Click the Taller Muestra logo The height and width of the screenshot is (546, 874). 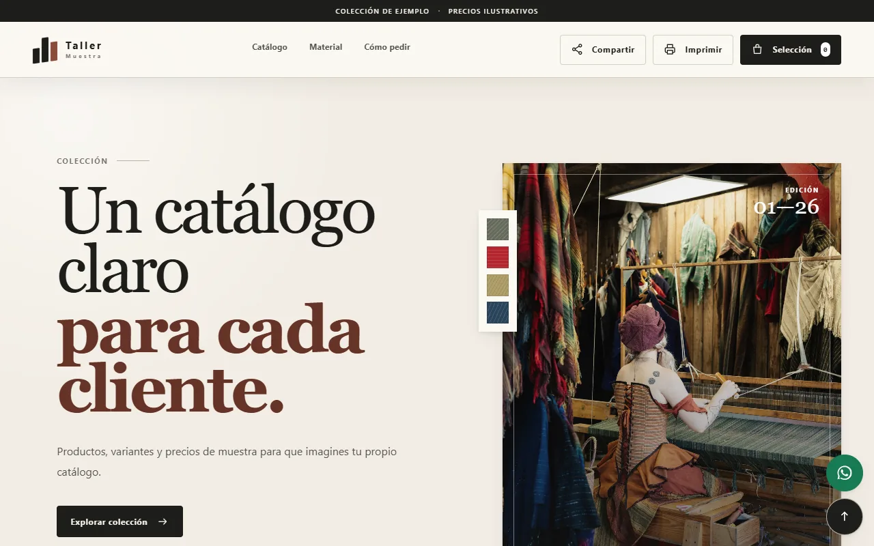tap(67, 50)
